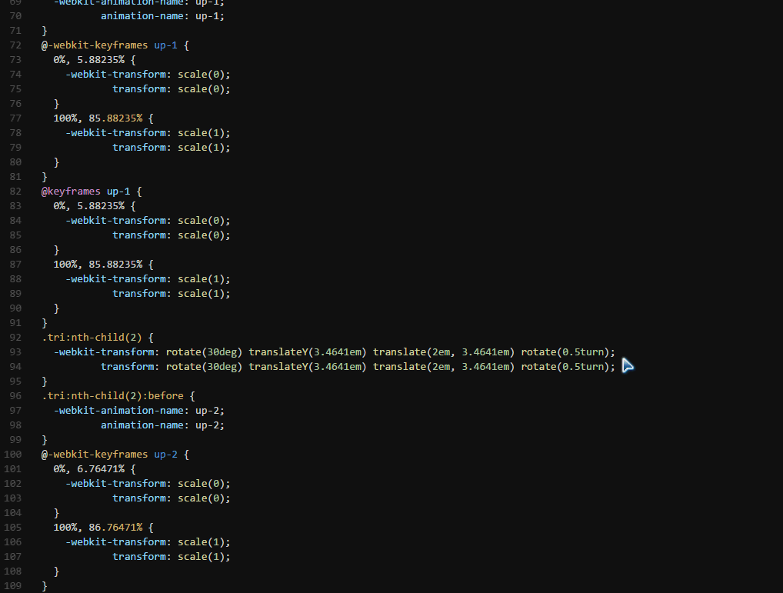The image size is (783, 593).
Task: Click '-webkit-transform: scale(1);' on line 88
Action: (148, 279)
